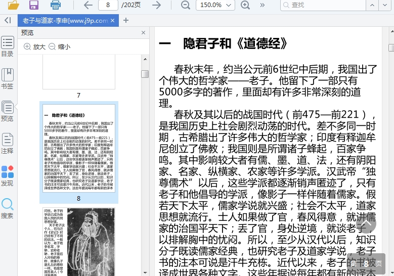Viewport: 394px width, 276px height.
Task: Open the 目录 table of contents panel
Action: [8, 47]
